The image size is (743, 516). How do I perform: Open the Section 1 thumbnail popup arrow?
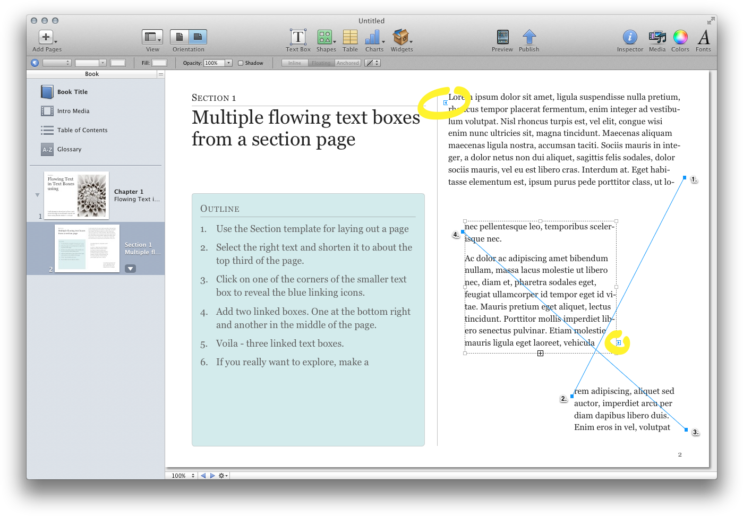[130, 269]
